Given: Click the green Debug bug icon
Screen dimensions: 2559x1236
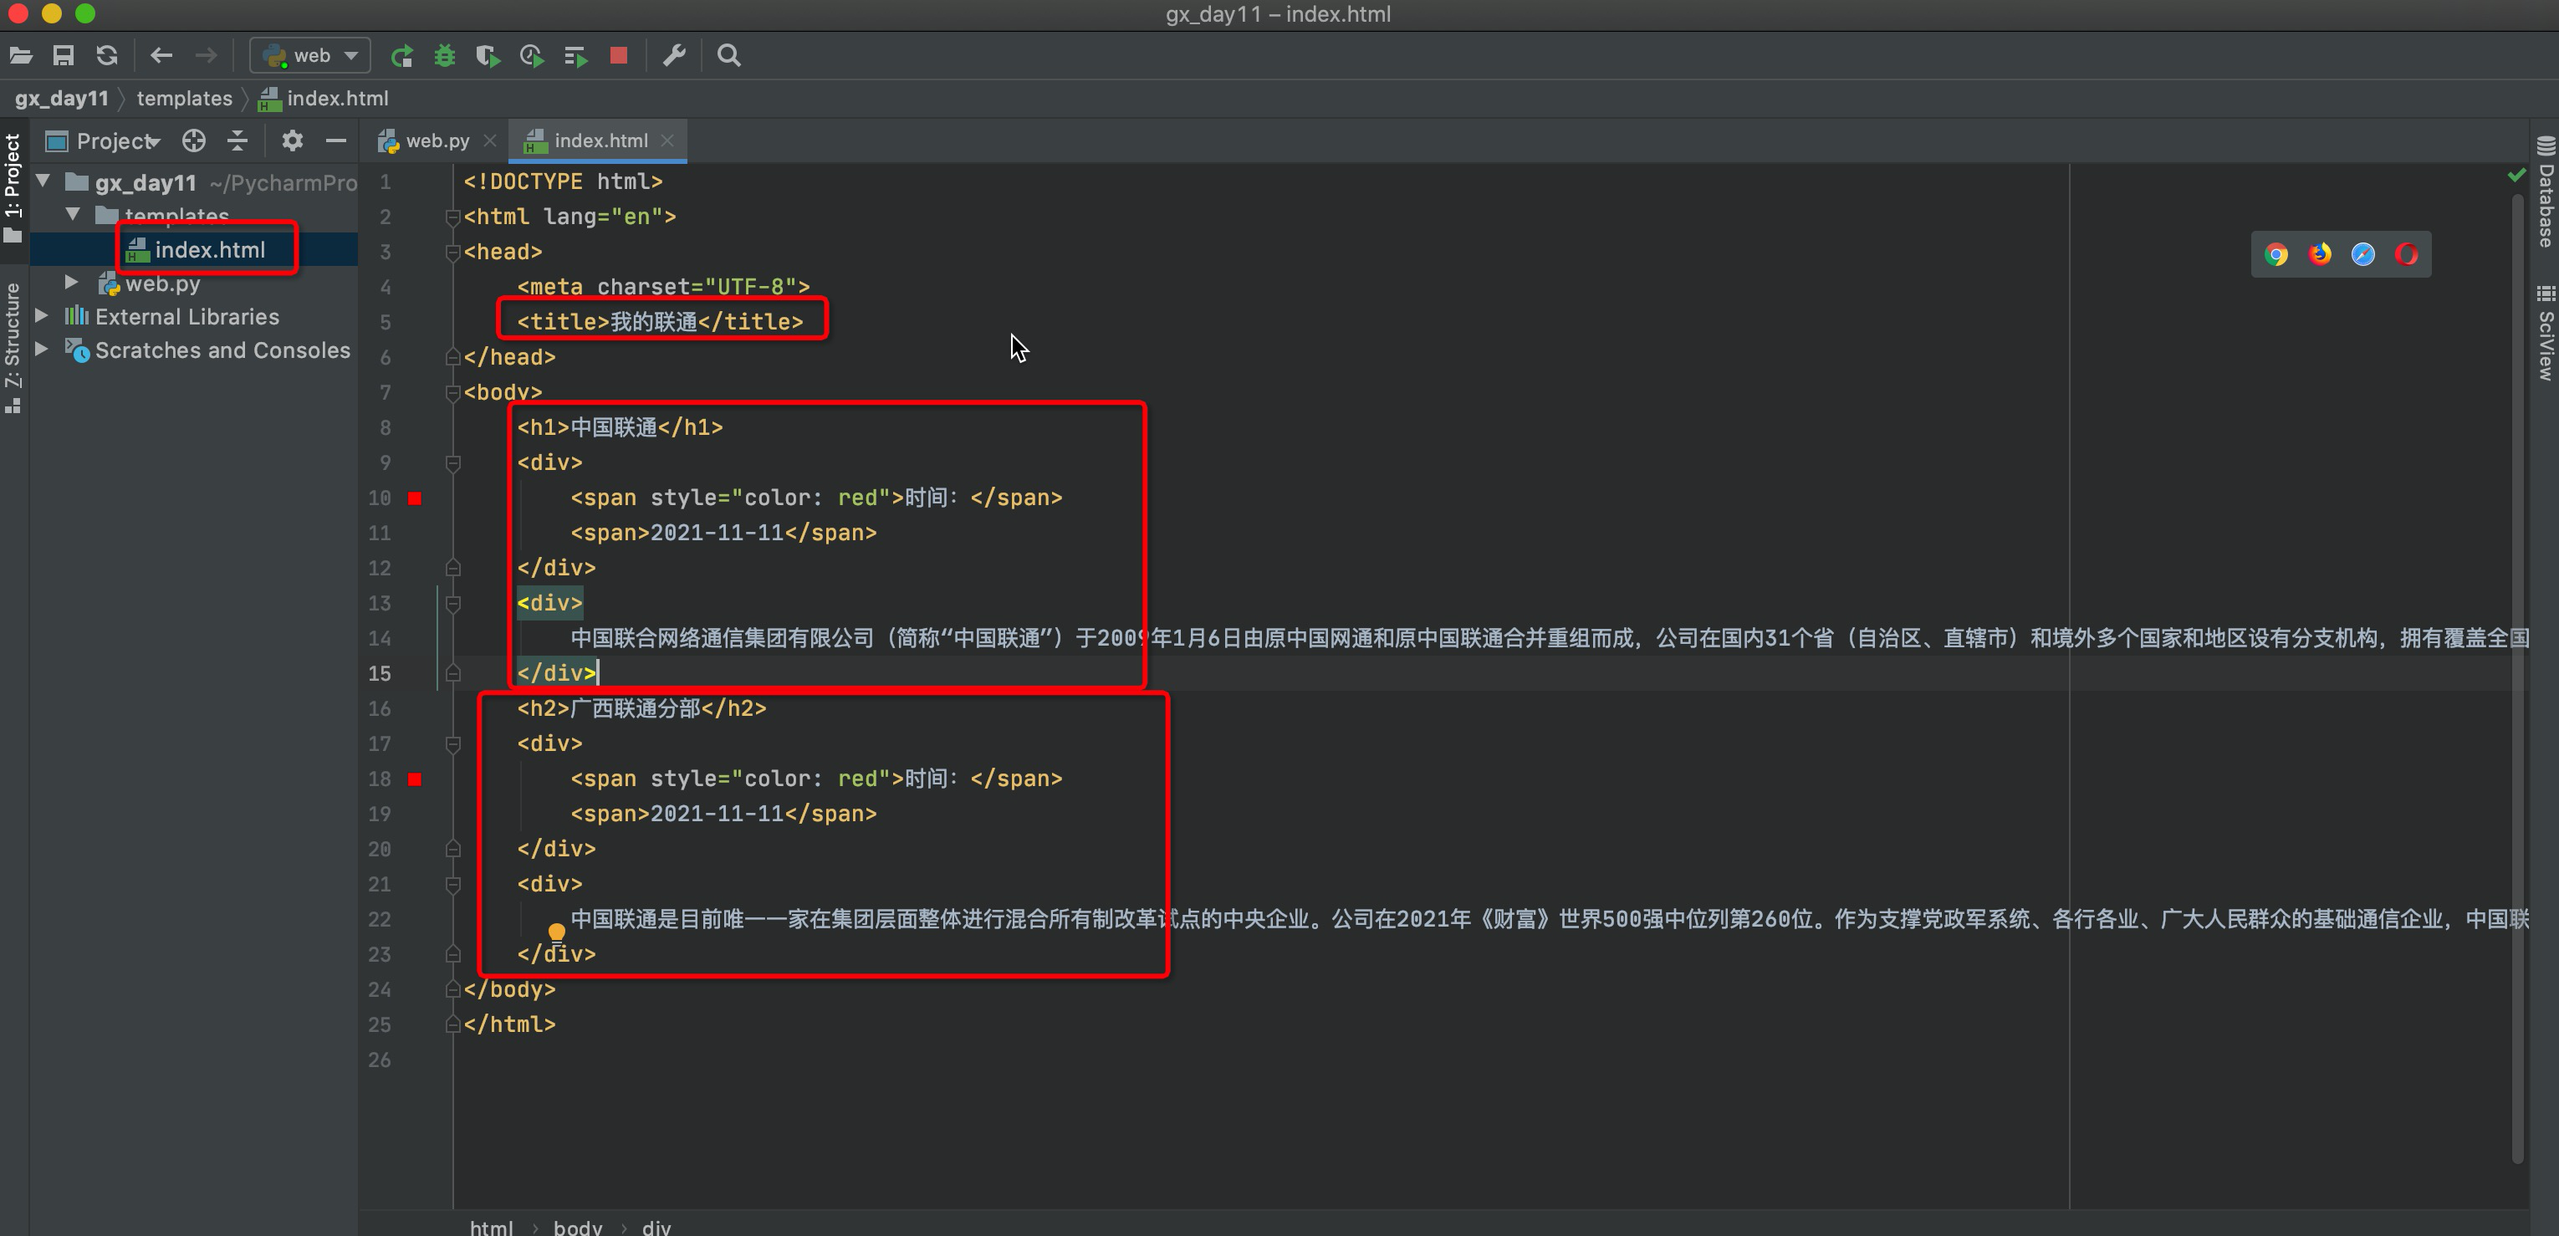Looking at the screenshot, I should click(445, 56).
